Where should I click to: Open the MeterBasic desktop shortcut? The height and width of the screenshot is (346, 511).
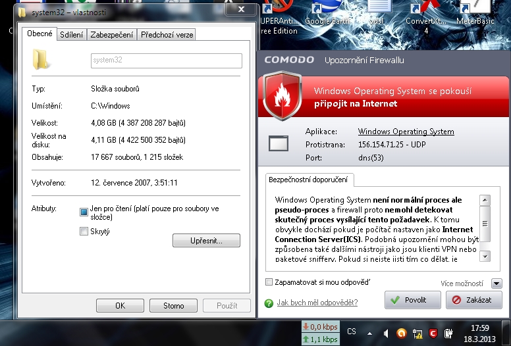point(475,13)
